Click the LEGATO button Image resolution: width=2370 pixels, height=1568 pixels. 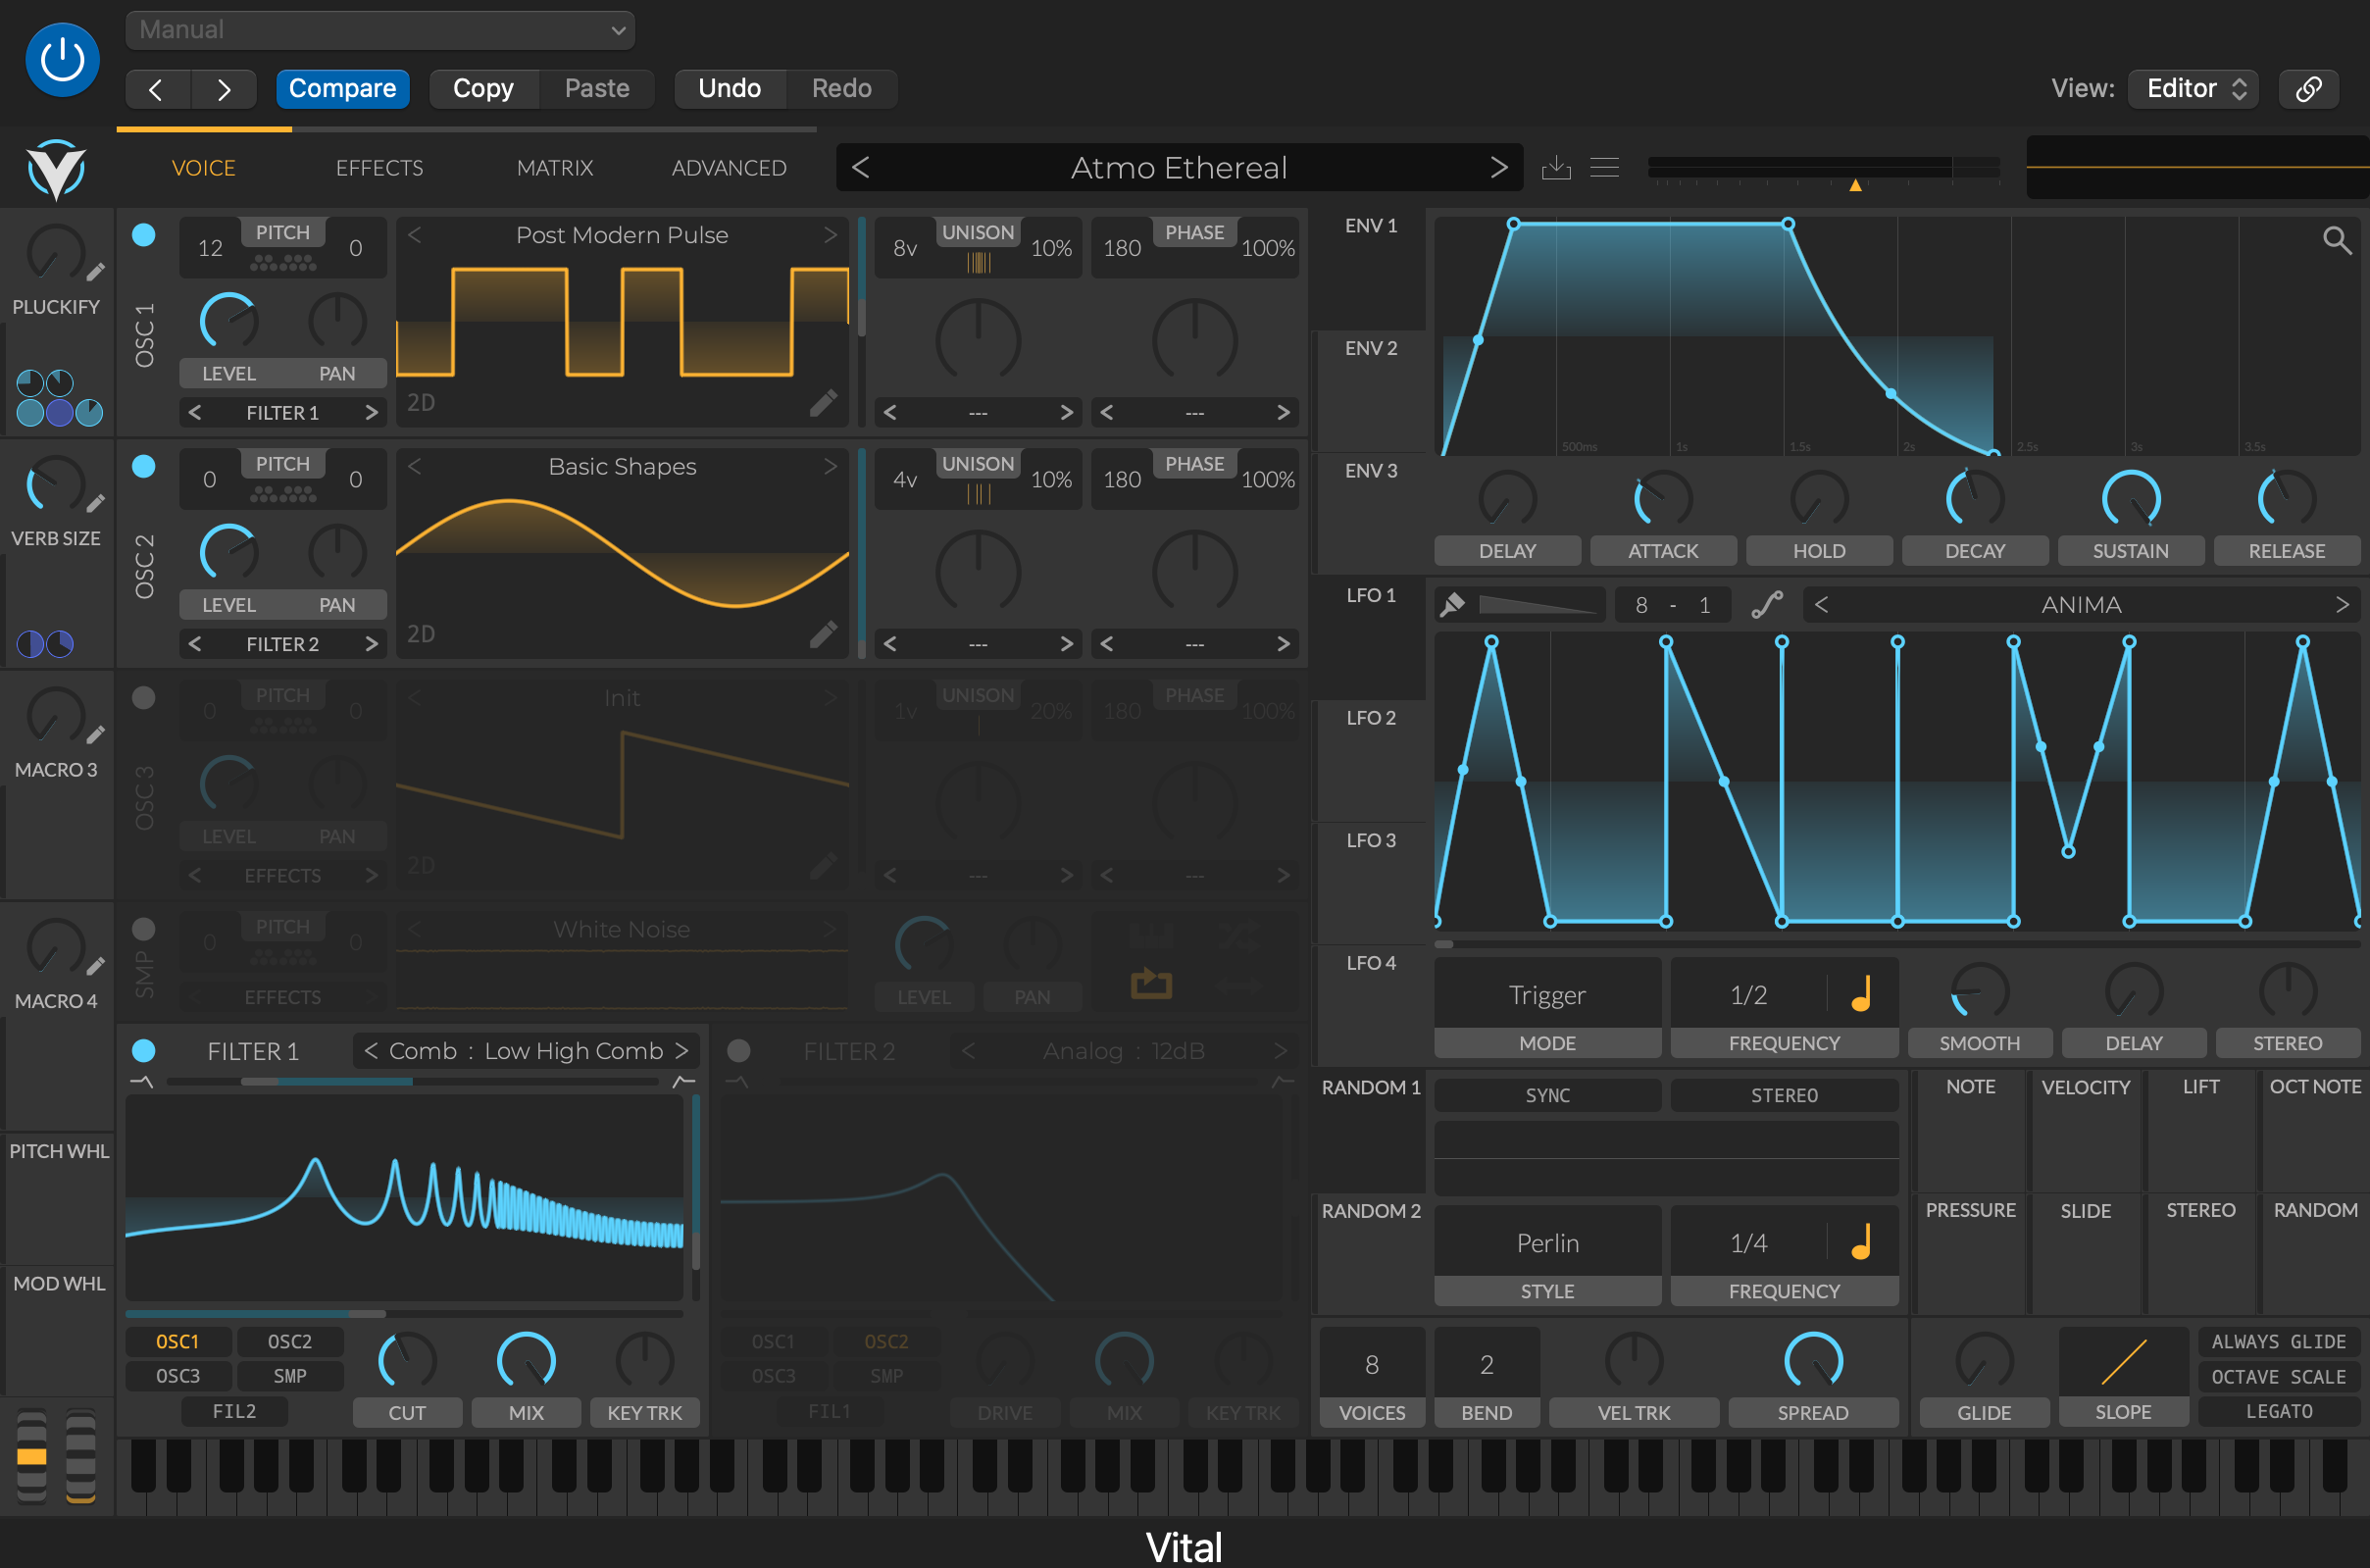coord(2279,1411)
